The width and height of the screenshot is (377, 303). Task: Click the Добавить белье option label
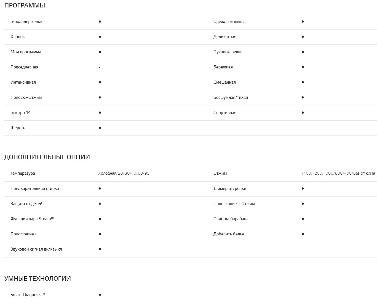[x=229, y=234]
